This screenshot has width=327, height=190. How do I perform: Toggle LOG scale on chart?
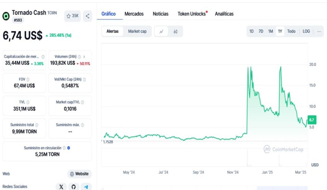[306, 31]
